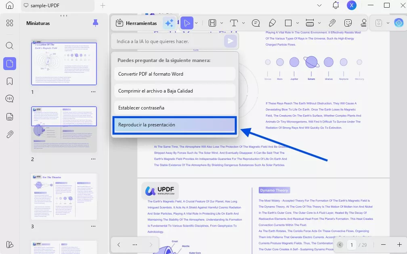
Task: Expand the save options dropdown arrow
Action: [x=388, y=23]
